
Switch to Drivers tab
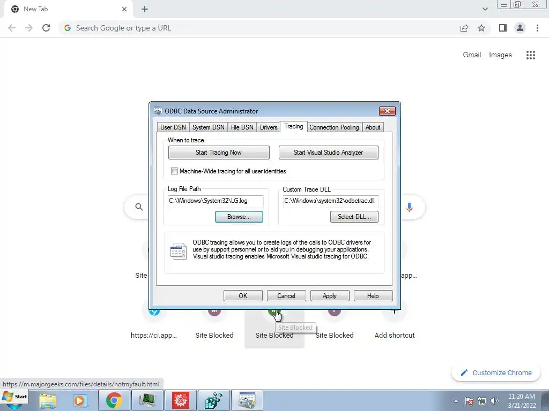(269, 127)
